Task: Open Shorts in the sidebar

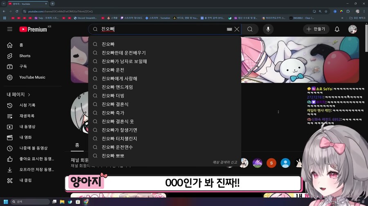Action: pyautogui.click(x=32, y=56)
